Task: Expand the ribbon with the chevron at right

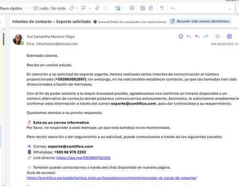Action: coord(230,9)
